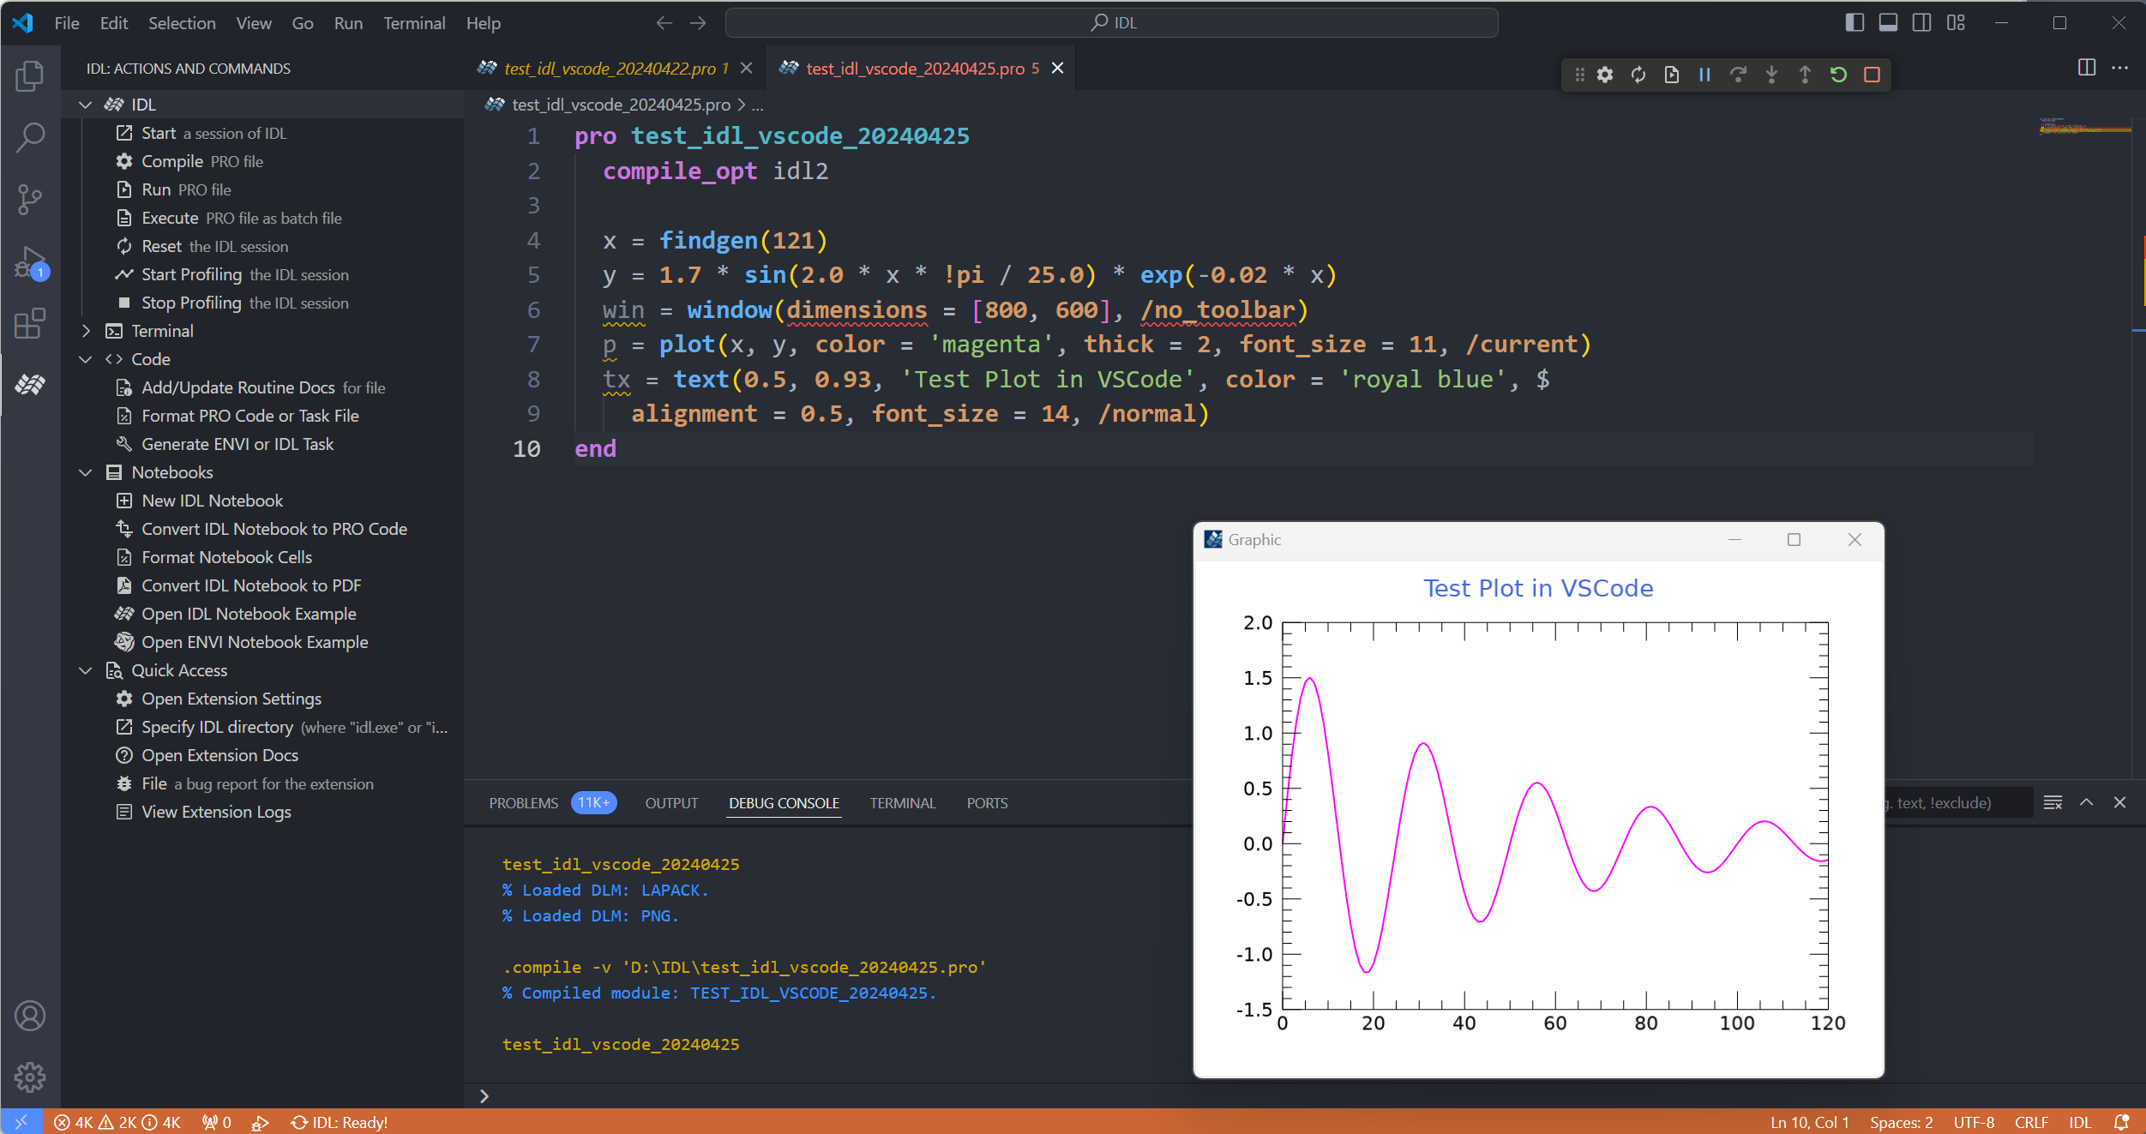Viewport: 2146px width, 1134px height.
Task: Click Convert IDL Notebook to PDF
Action: tap(250, 585)
